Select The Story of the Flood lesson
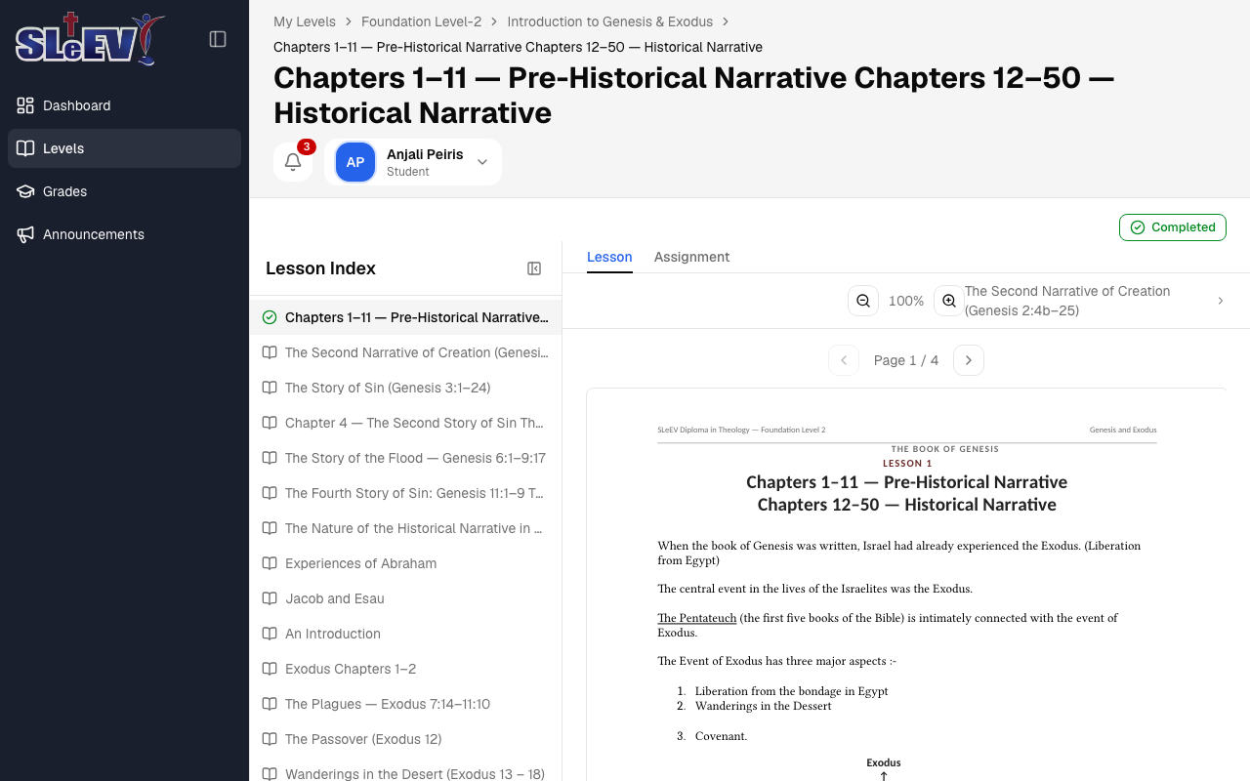The height and width of the screenshot is (781, 1250). coord(405,458)
